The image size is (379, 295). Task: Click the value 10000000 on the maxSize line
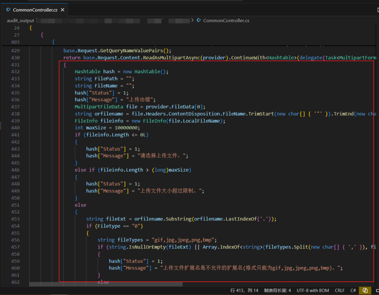pyautogui.click(x=126, y=128)
